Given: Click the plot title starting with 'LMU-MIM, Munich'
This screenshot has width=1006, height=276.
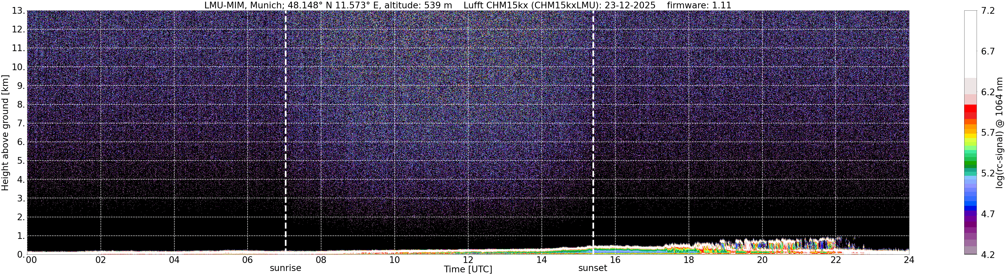Looking at the screenshot, I should coord(468,5).
